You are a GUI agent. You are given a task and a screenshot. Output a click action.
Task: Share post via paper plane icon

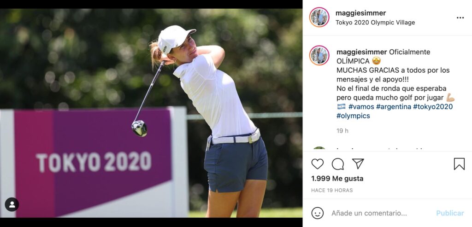[x=358, y=164]
